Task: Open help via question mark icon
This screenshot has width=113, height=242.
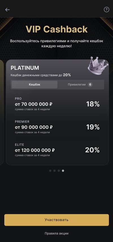Action: click(x=107, y=10)
